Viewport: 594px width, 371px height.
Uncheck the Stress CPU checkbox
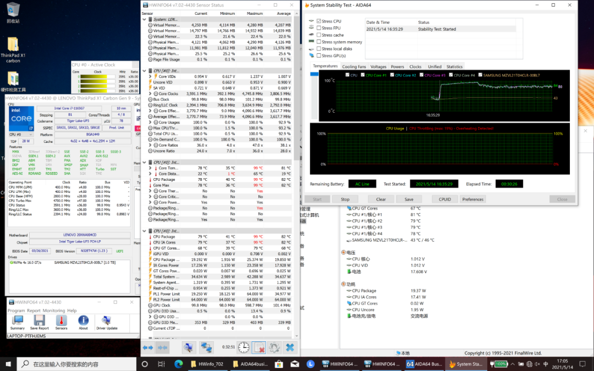point(318,21)
